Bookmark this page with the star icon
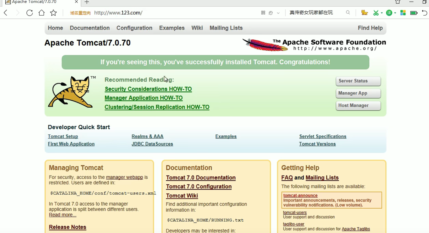This screenshot has width=429, height=233. [x=53, y=13]
